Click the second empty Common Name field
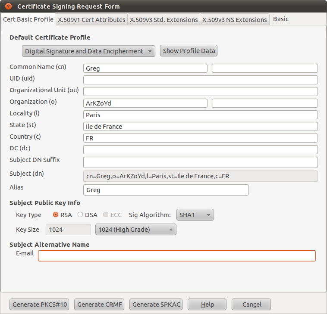 point(264,68)
